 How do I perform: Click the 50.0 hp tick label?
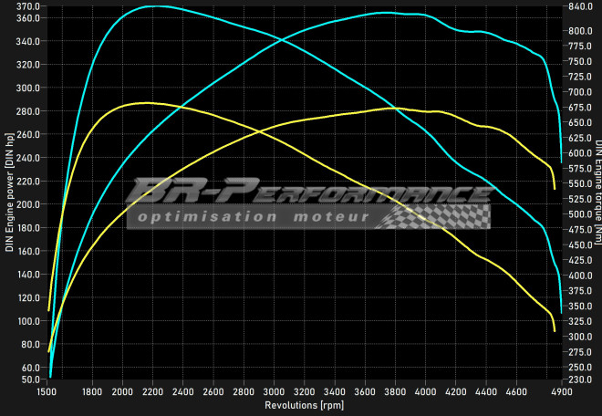coord(29,380)
